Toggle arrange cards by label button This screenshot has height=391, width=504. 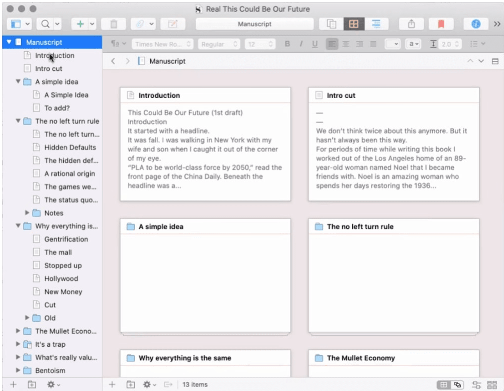coord(477,384)
